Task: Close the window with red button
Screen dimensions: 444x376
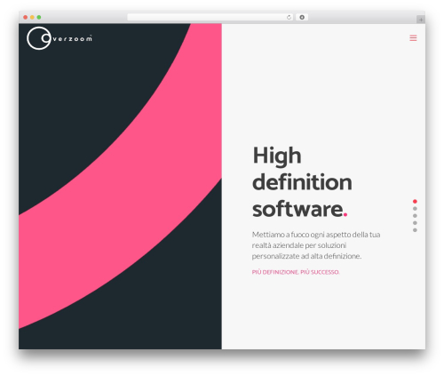Action: tap(26, 17)
